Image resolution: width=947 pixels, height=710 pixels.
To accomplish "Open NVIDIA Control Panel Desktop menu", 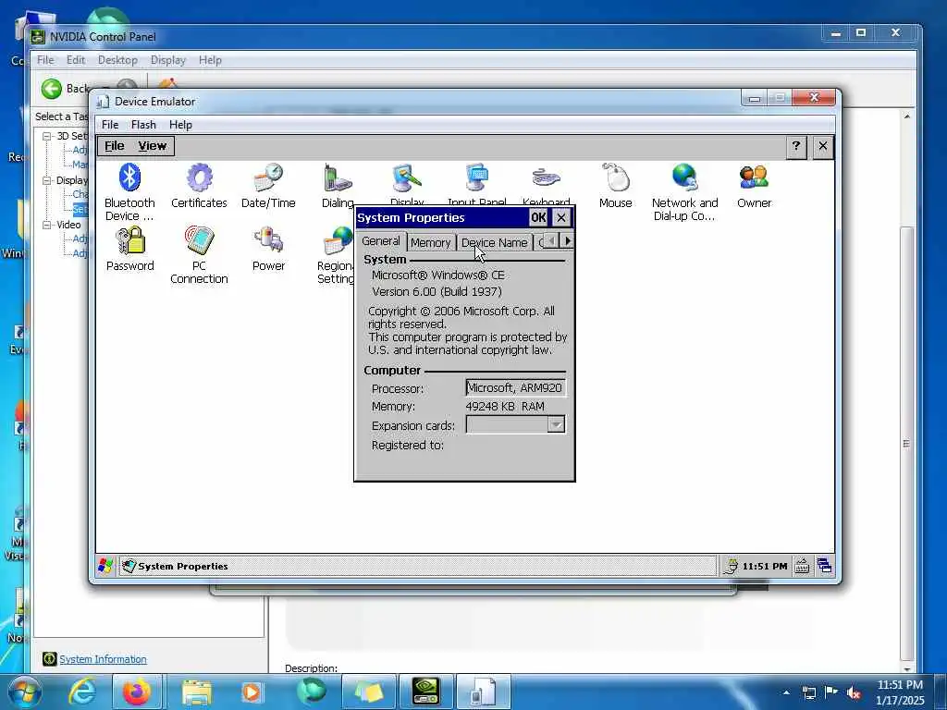I will pos(117,60).
